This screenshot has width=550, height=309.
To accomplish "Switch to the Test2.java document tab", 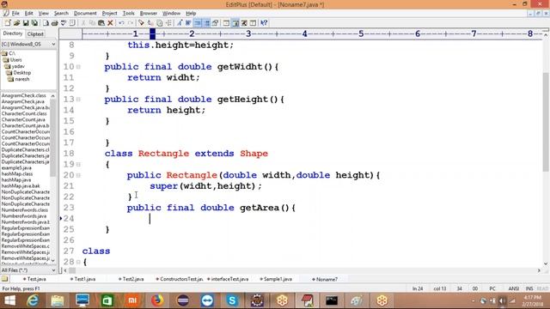I will [x=131, y=279].
